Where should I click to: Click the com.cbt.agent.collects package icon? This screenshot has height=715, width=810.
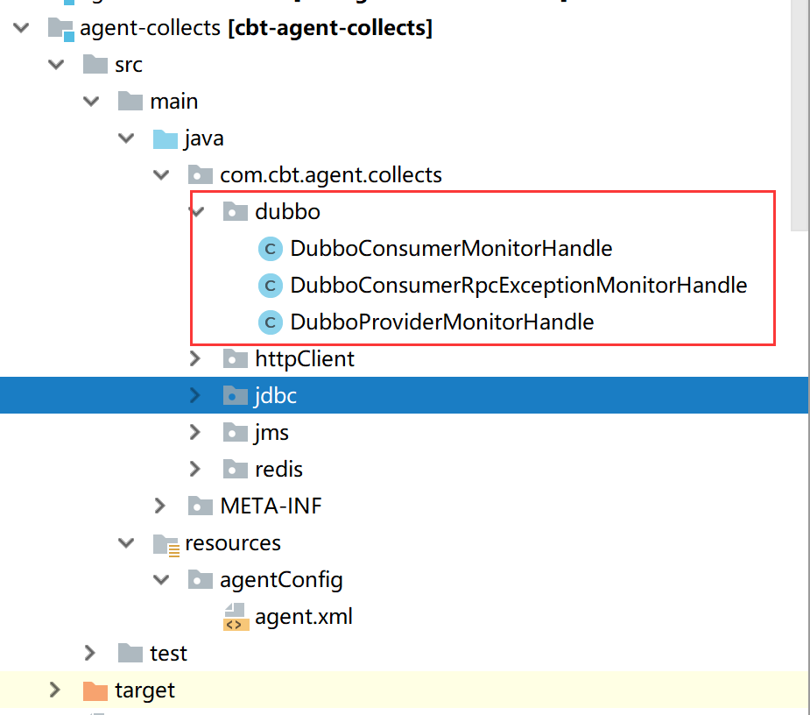pos(201,174)
